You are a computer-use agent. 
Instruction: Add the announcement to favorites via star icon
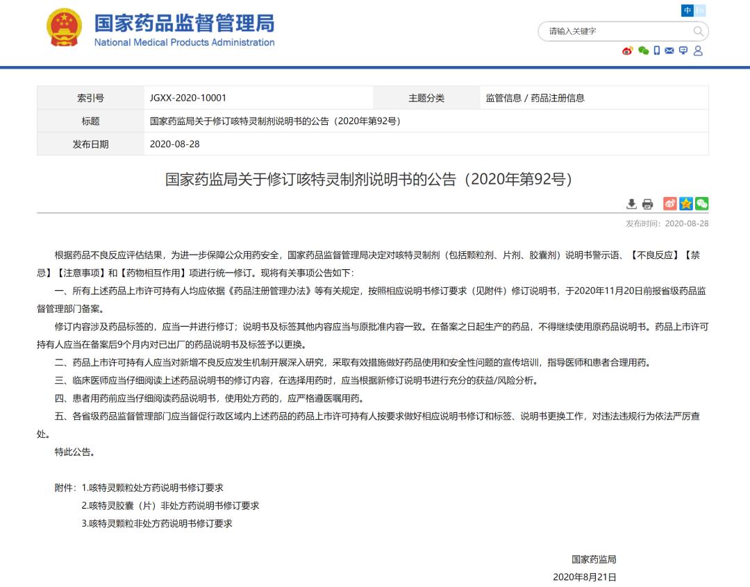pos(685,203)
